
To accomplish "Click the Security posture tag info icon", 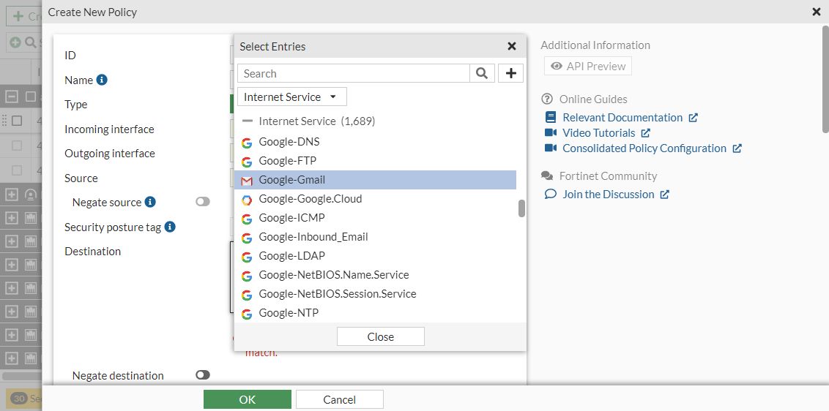I will (x=170, y=227).
